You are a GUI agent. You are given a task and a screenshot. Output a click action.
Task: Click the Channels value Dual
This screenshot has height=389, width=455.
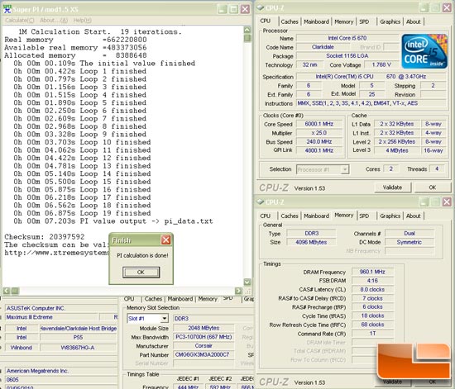click(409, 234)
